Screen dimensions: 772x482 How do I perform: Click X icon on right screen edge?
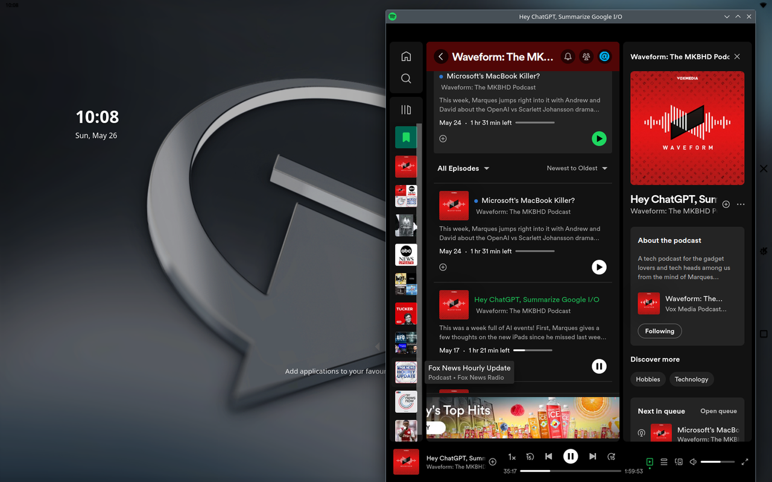pos(763,169)
